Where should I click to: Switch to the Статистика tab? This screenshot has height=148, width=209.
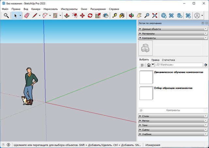coord(168,60)
